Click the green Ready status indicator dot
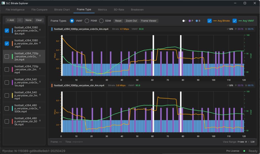 pos(244,151)
